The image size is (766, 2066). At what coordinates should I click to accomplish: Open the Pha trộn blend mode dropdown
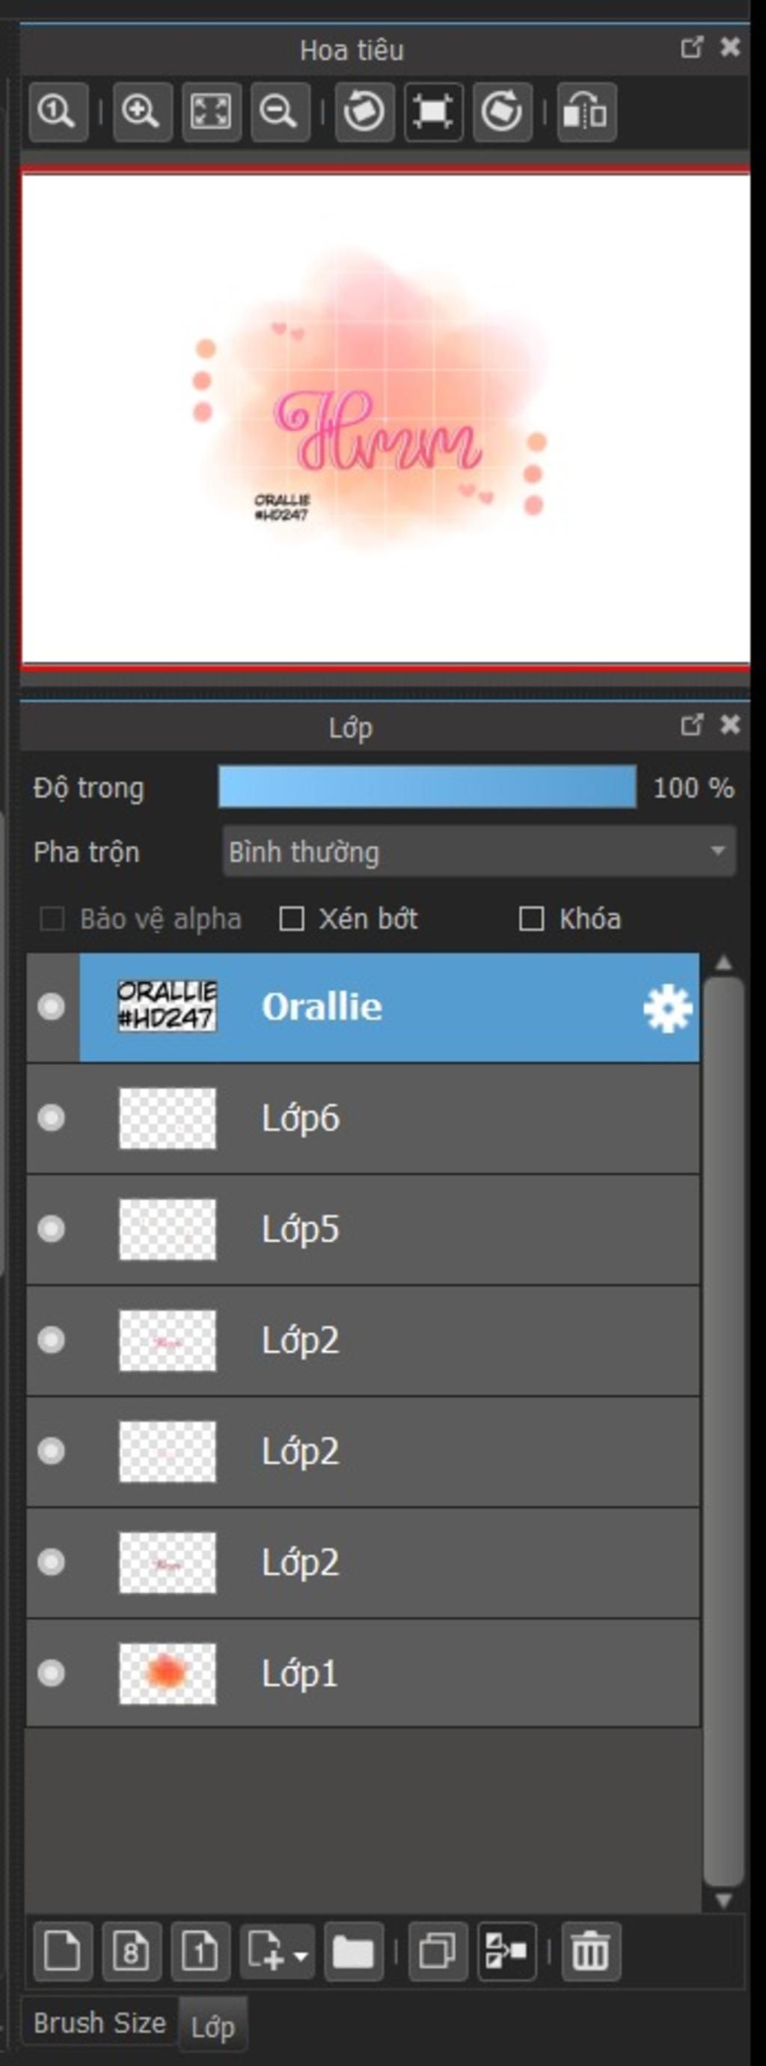pos(478,851)
